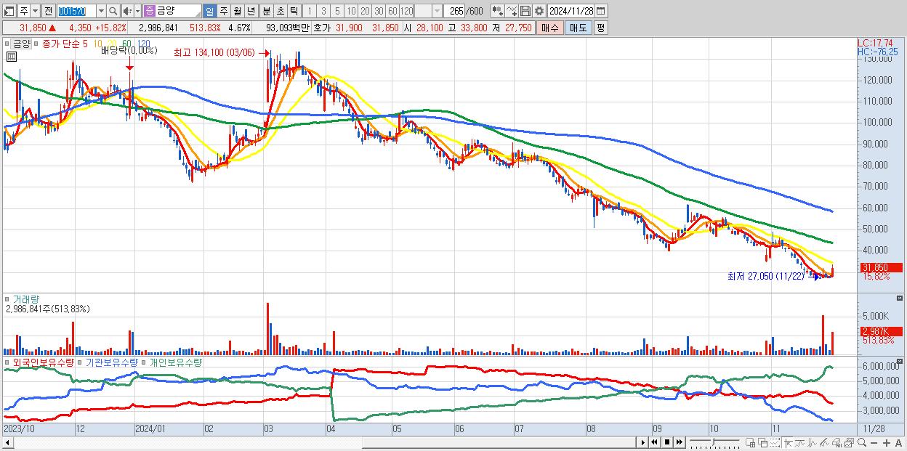This screenshot has height=451, width=907.
Task: Click the chart-with-bars icon near magnifier
Action: pos(837,442)
